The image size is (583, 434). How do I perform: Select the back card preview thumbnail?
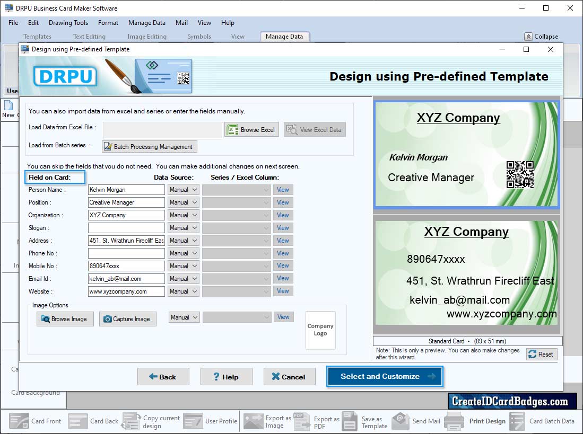click(467, 273)
